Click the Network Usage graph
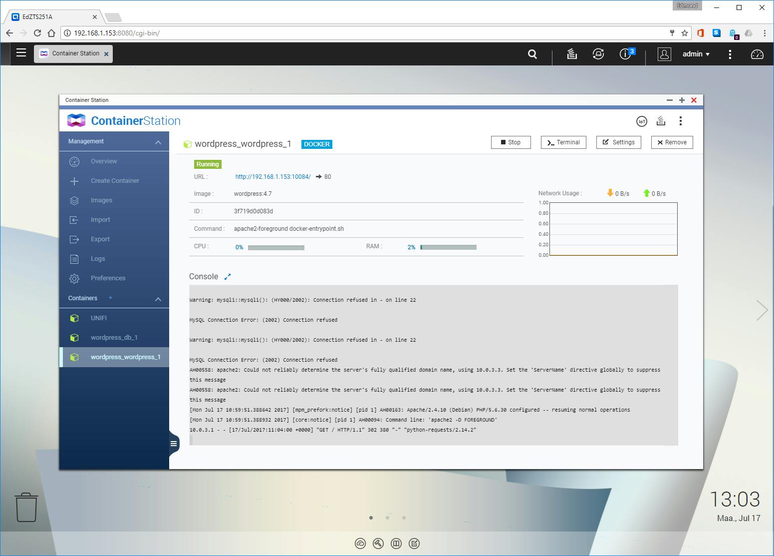The image size is (774, 556). 613,229
